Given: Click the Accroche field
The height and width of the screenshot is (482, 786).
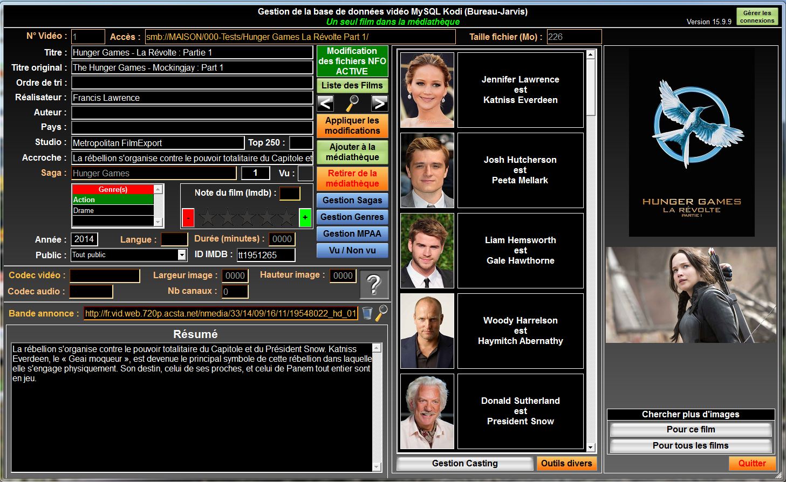Looking at the screenshot, I should (x=192, y=158).
